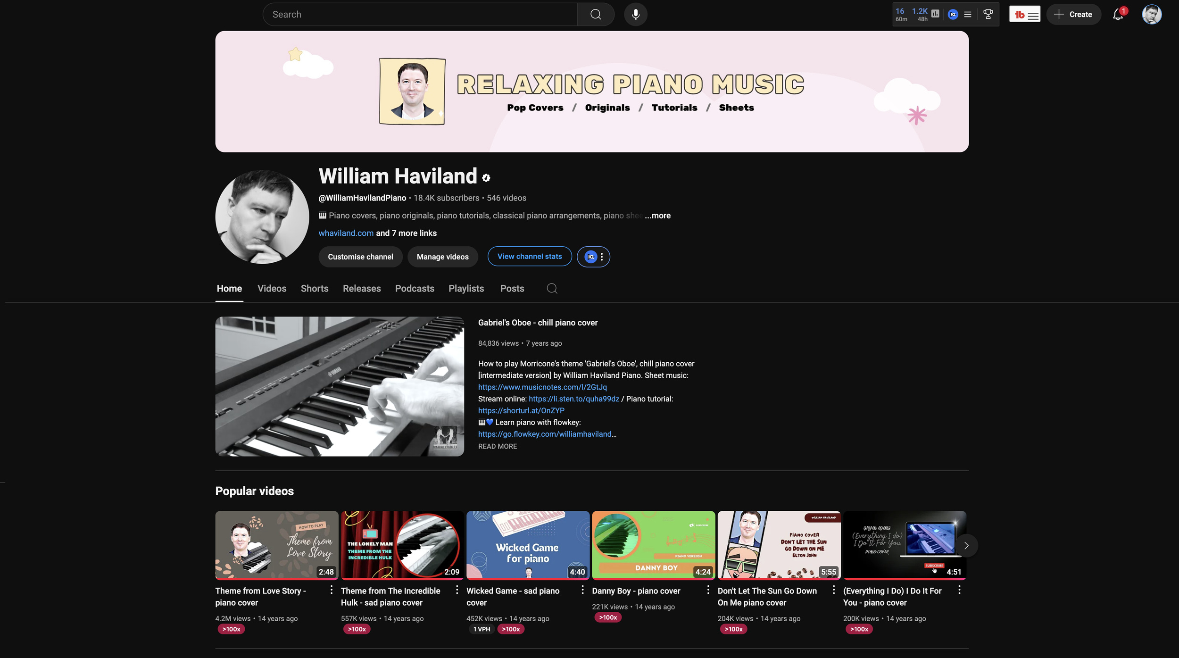Click the >100x badge under Danny Boy

click(x=608, y=617)
